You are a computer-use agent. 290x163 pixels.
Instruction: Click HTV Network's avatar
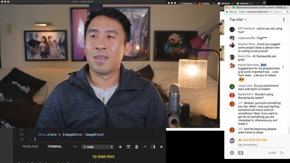[232, 29]
